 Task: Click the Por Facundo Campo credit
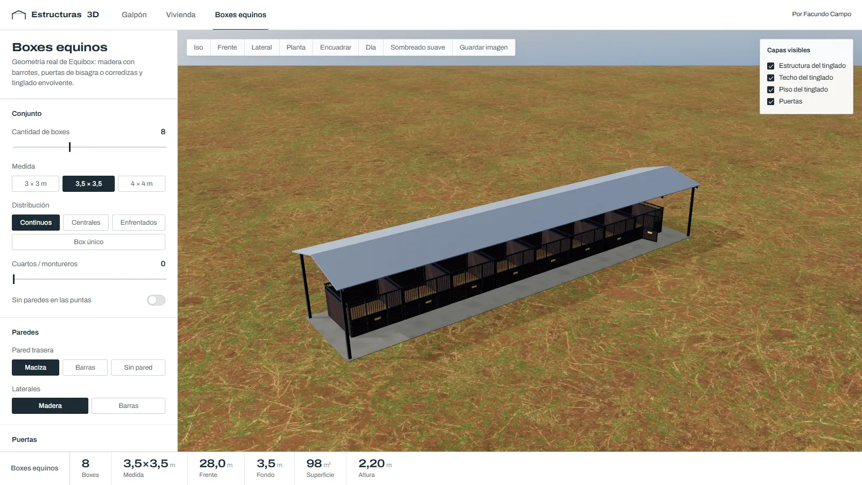point(822,14)
